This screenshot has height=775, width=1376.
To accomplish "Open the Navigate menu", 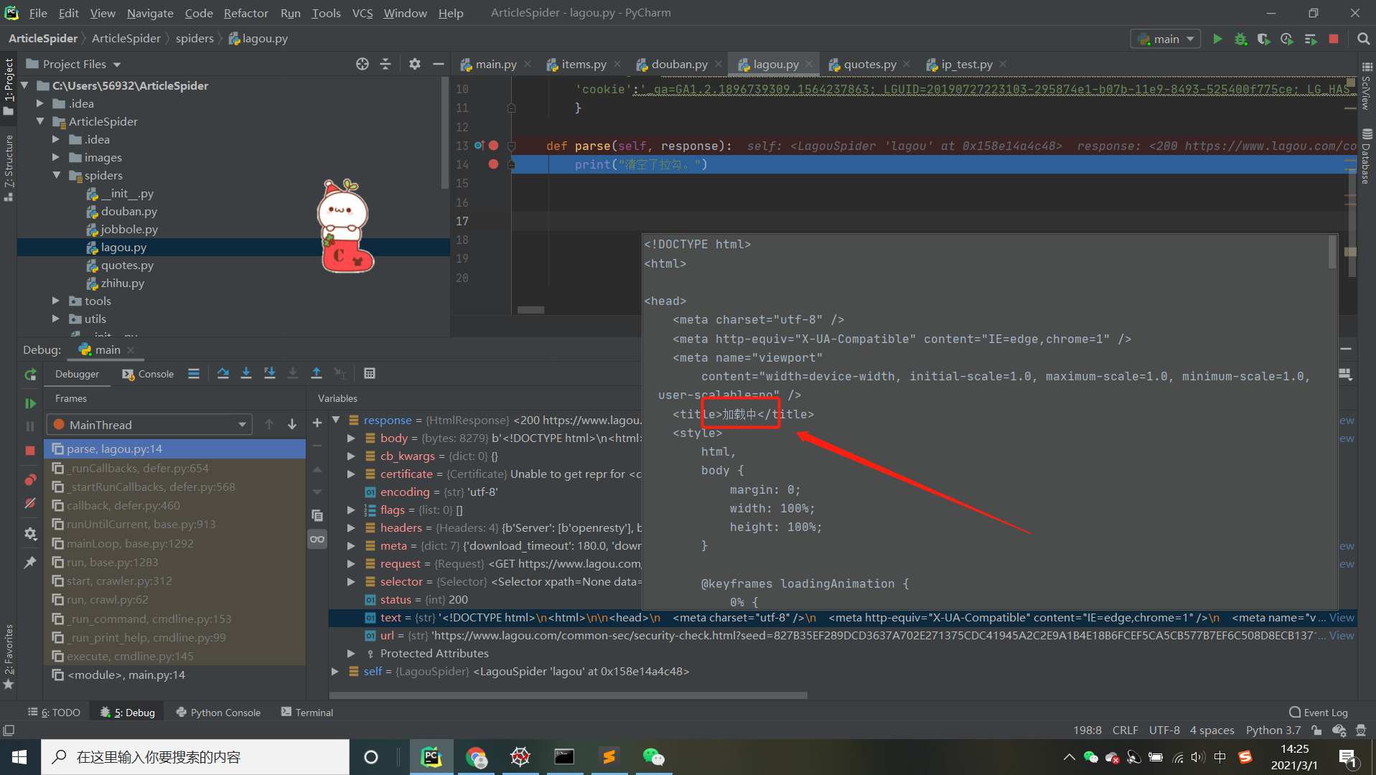I will pos(150,13).
